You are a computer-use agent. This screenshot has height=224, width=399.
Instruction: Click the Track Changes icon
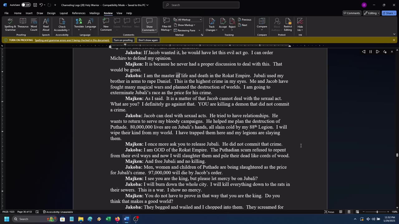click(212, 21)
